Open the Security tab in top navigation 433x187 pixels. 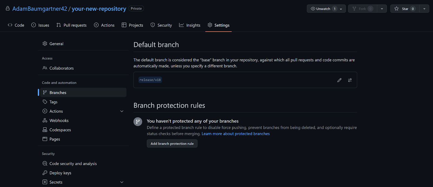(161, 25)
